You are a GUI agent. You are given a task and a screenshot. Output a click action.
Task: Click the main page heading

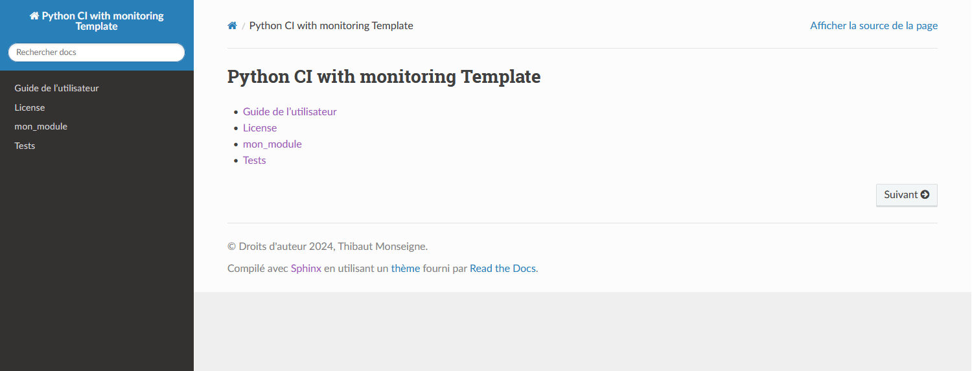[x=384, y=76]
